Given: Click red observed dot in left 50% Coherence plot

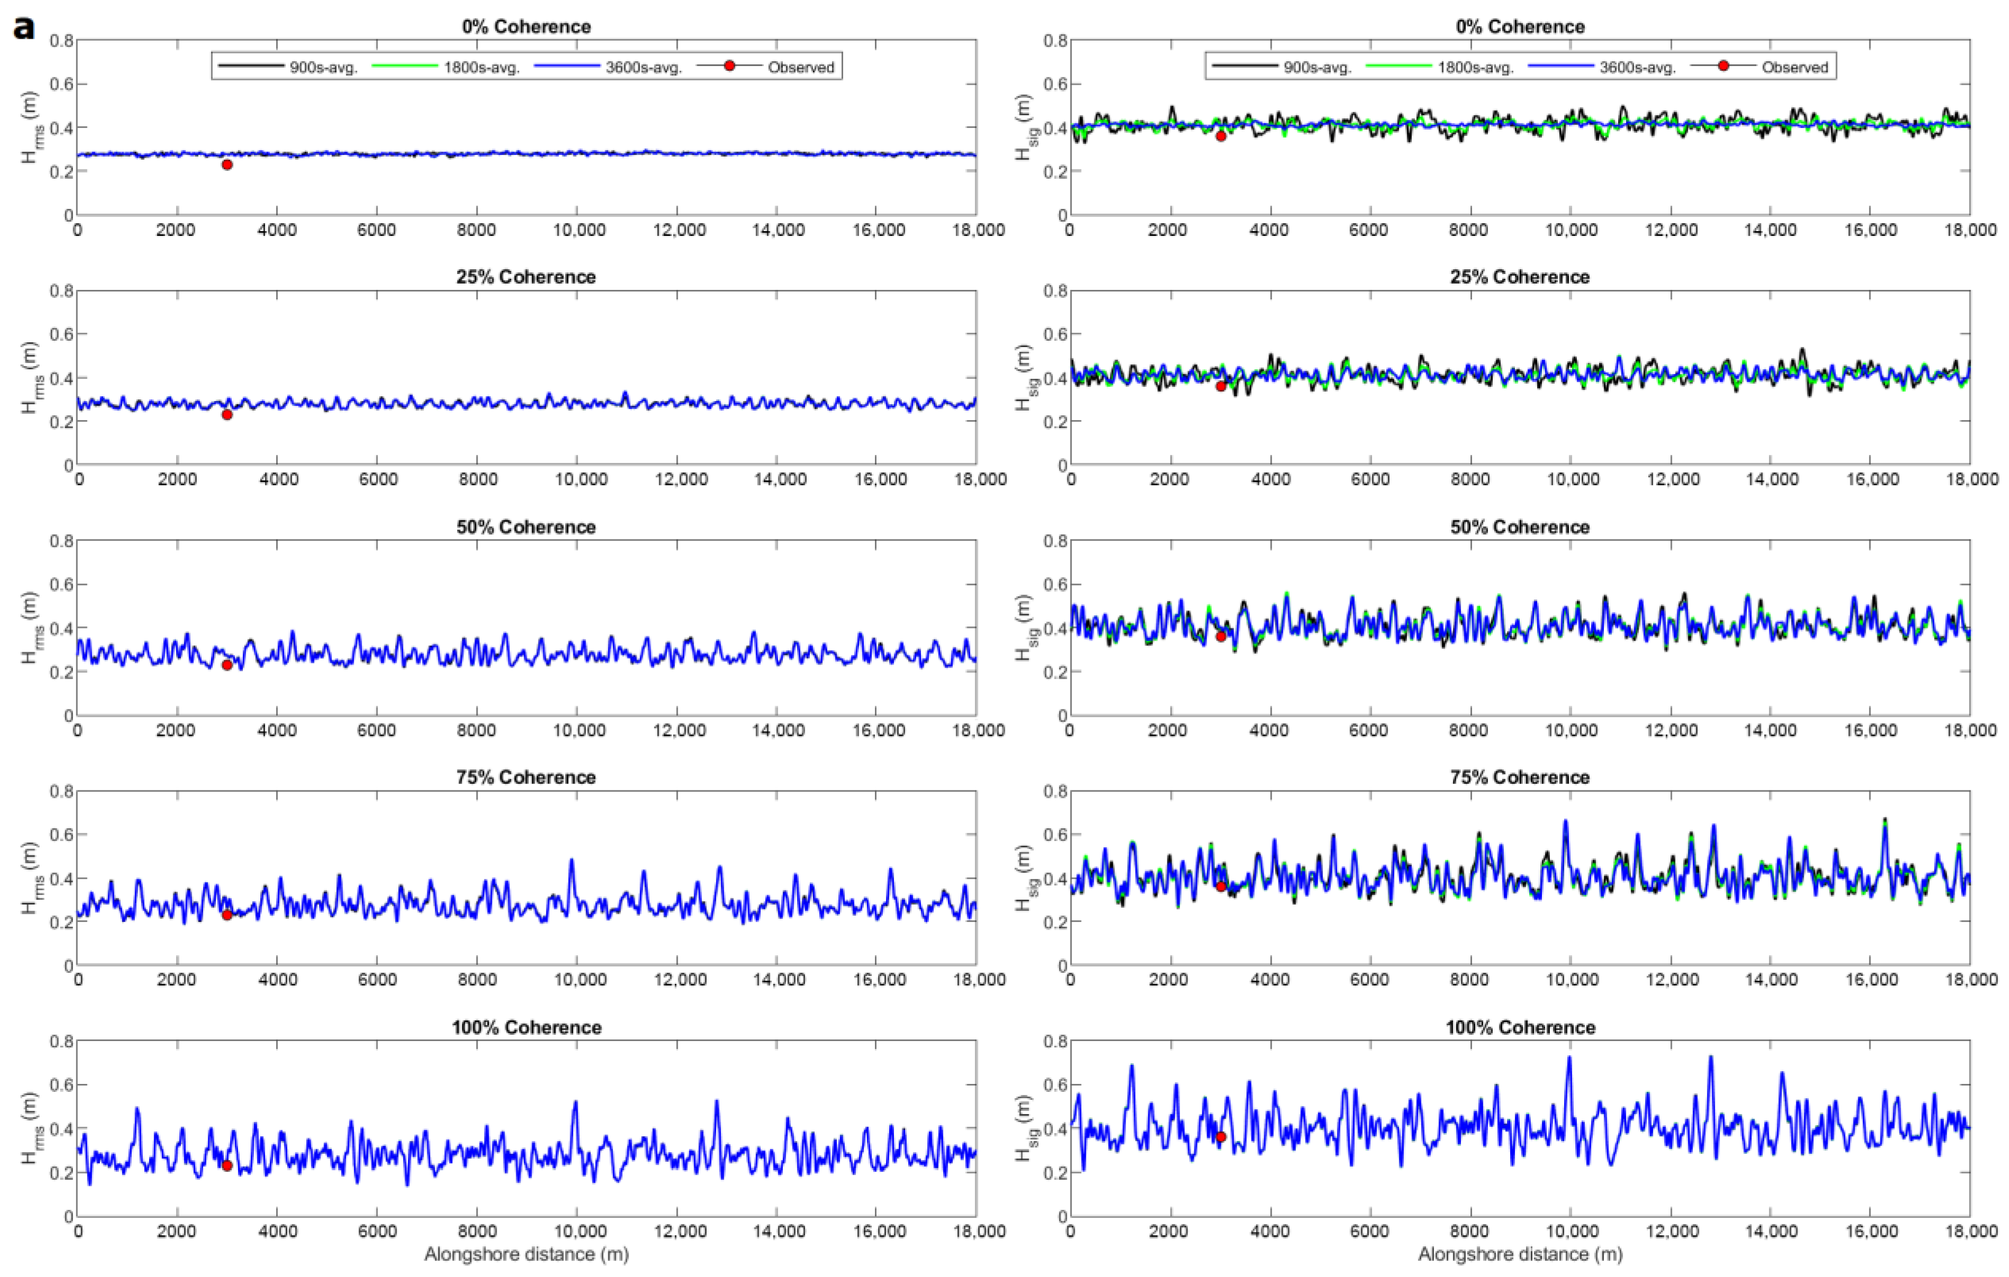Looking at the screenshot, I should tap(227, 665).
